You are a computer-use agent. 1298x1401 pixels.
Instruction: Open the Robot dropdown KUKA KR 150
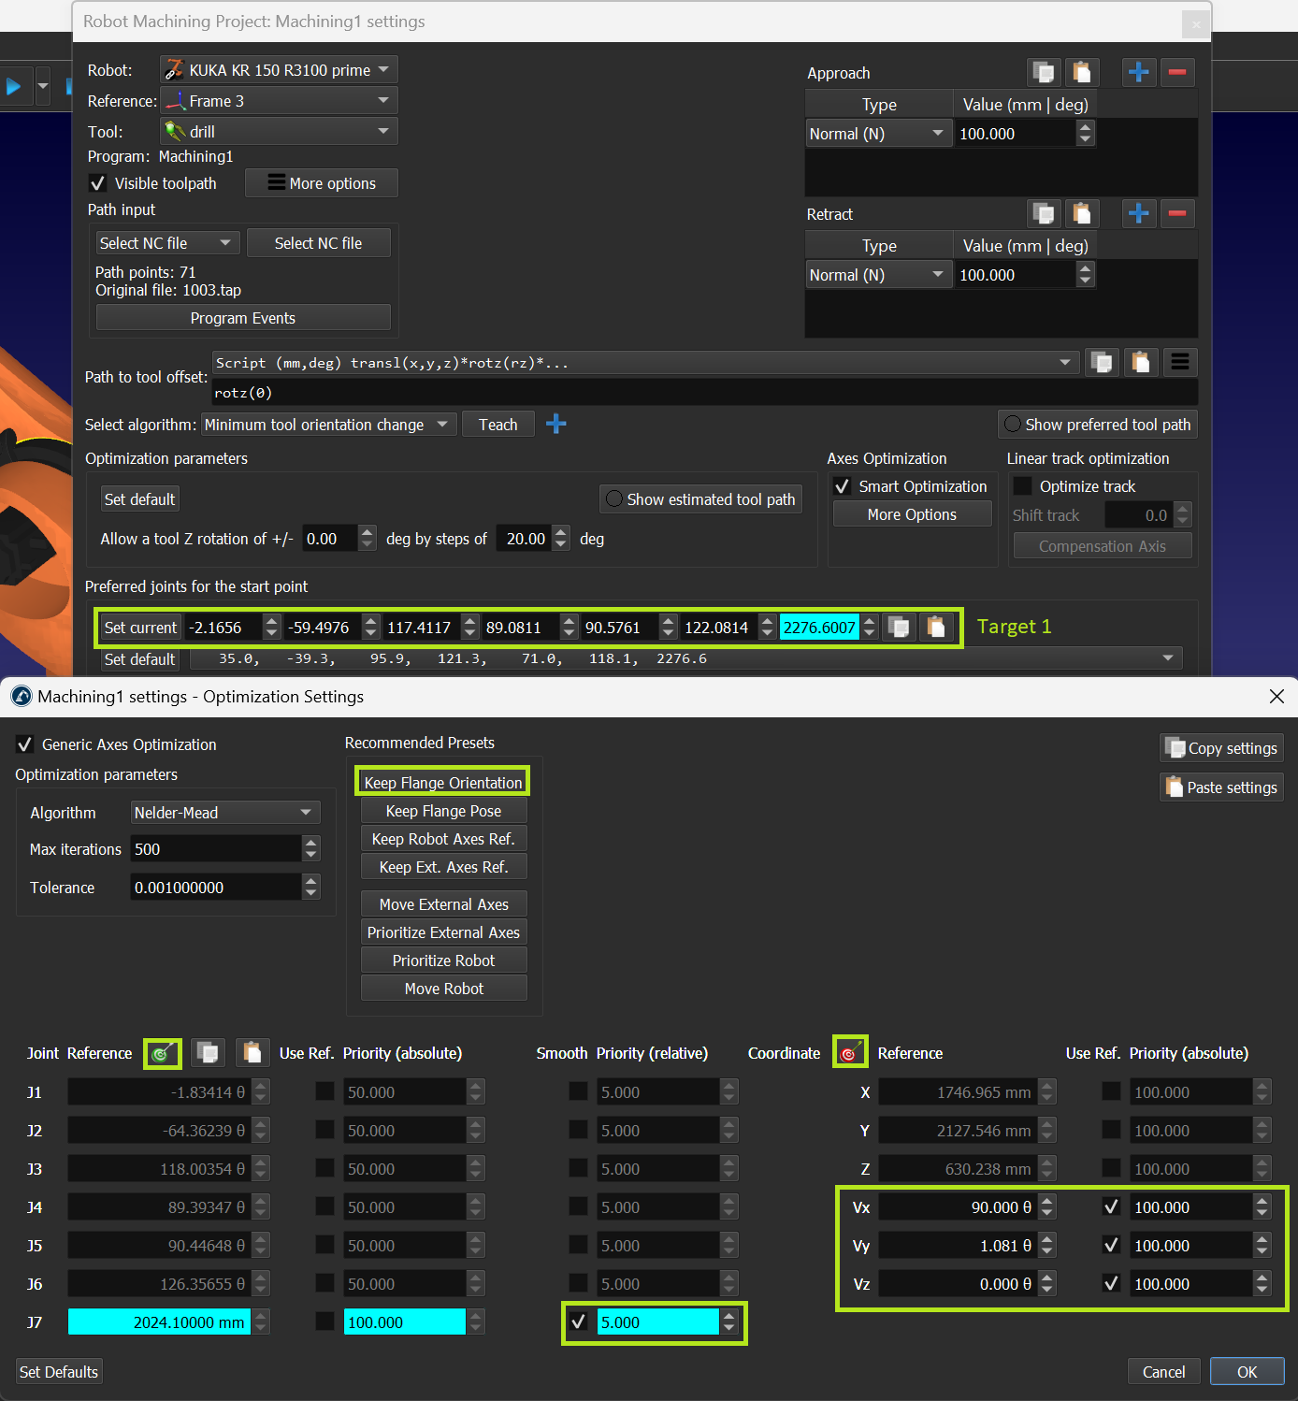pos(279,70)
